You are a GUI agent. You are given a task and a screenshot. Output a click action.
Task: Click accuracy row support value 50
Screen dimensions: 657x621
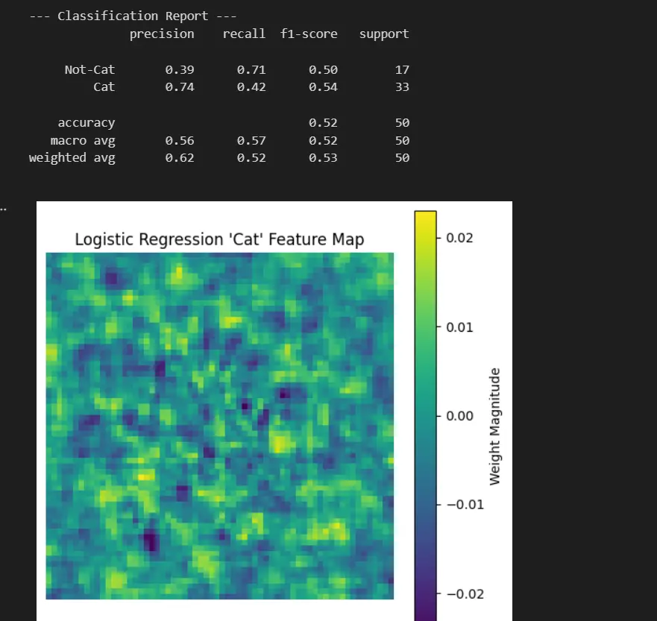pos(402,123)
